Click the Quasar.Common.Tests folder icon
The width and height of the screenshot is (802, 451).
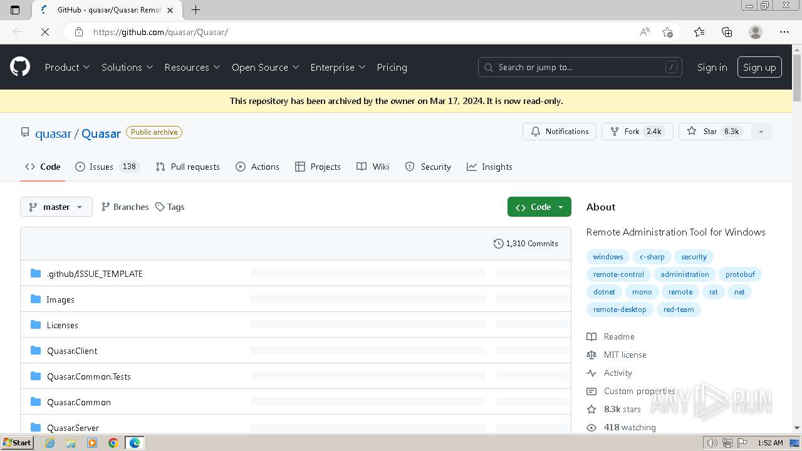point(36,376)
